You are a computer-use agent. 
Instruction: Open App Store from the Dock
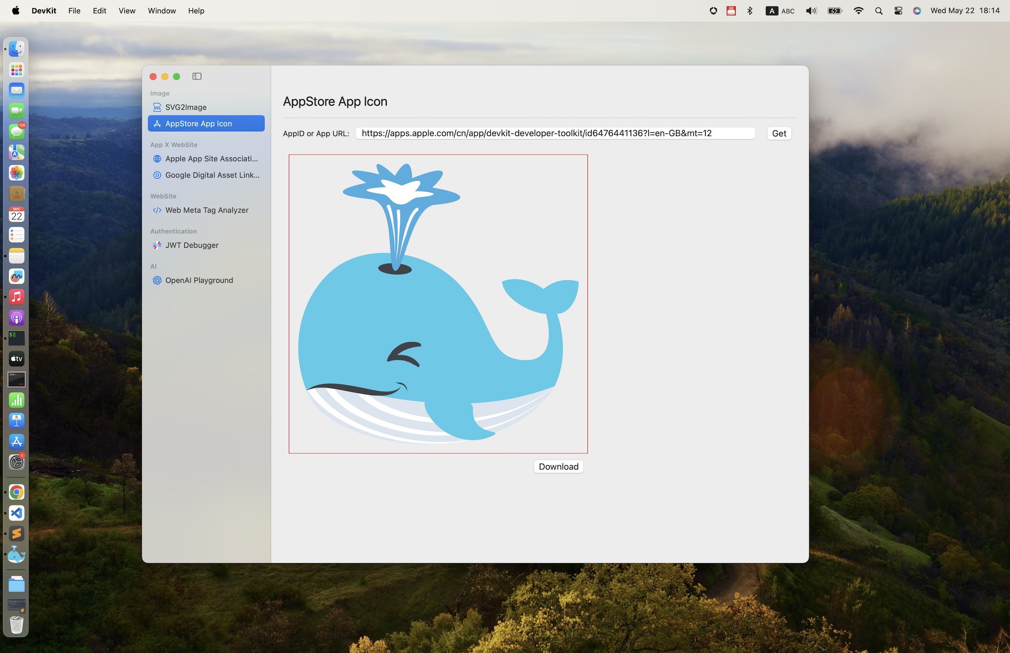click(x=17, y=442)
